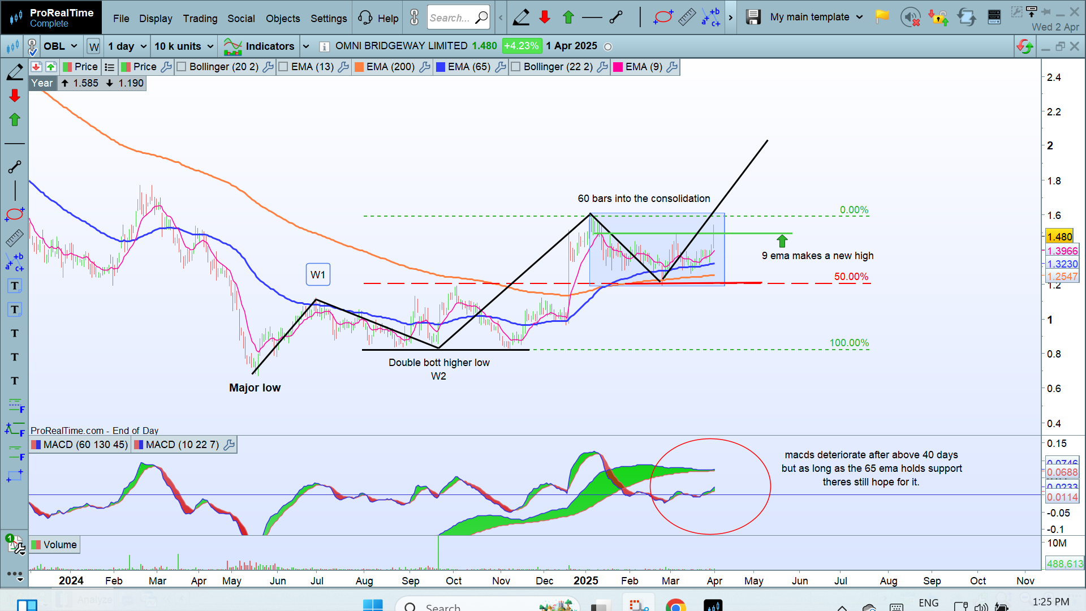
Task: Click the blue EMA (65) color swatch
Action: click(x=441, y=67)
